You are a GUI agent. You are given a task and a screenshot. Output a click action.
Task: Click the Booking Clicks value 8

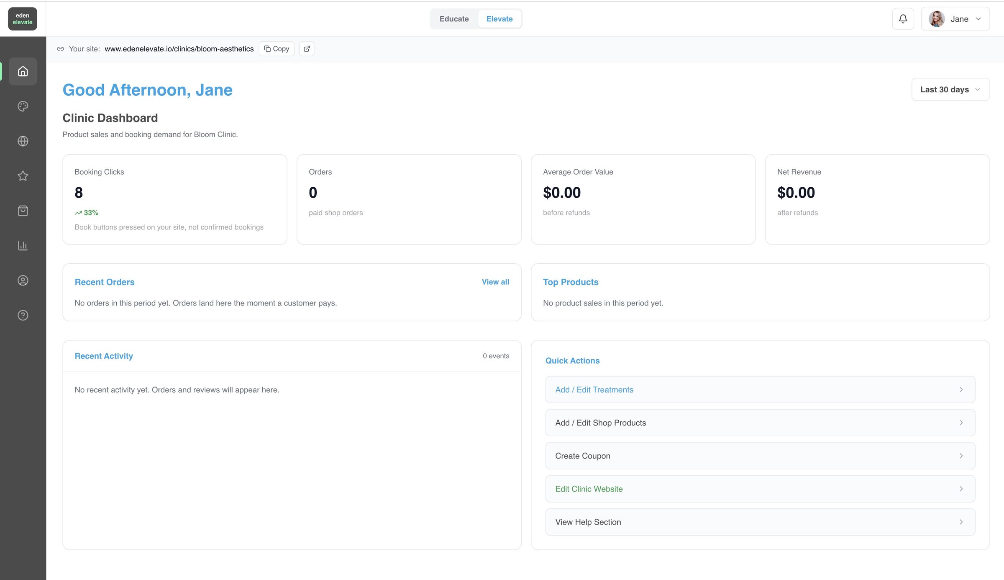[79, 193]
